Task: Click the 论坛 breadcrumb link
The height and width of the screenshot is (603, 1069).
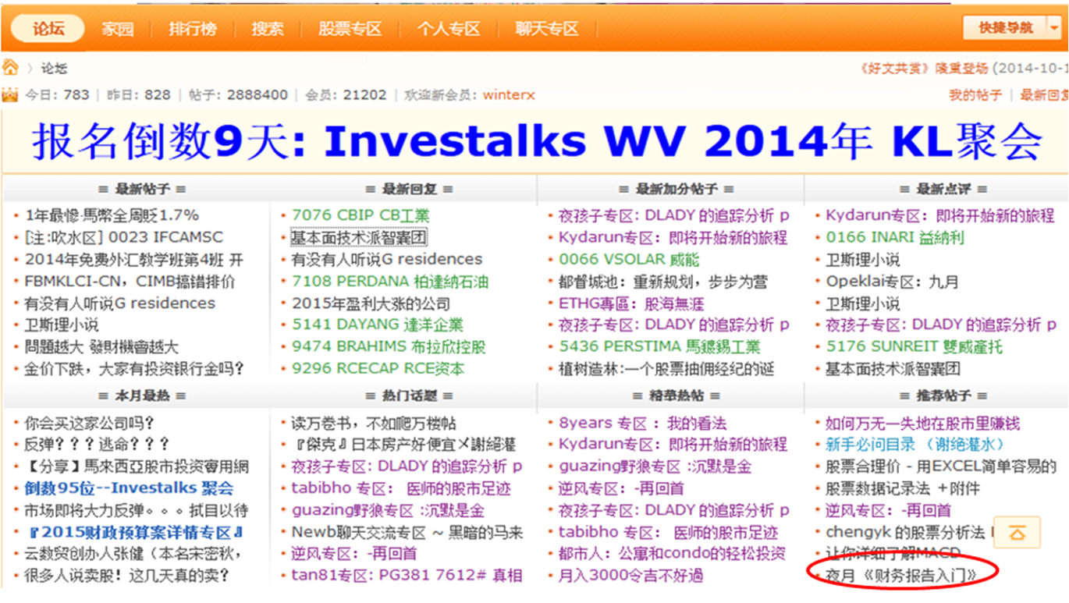Action: click(x=54, y=69)
